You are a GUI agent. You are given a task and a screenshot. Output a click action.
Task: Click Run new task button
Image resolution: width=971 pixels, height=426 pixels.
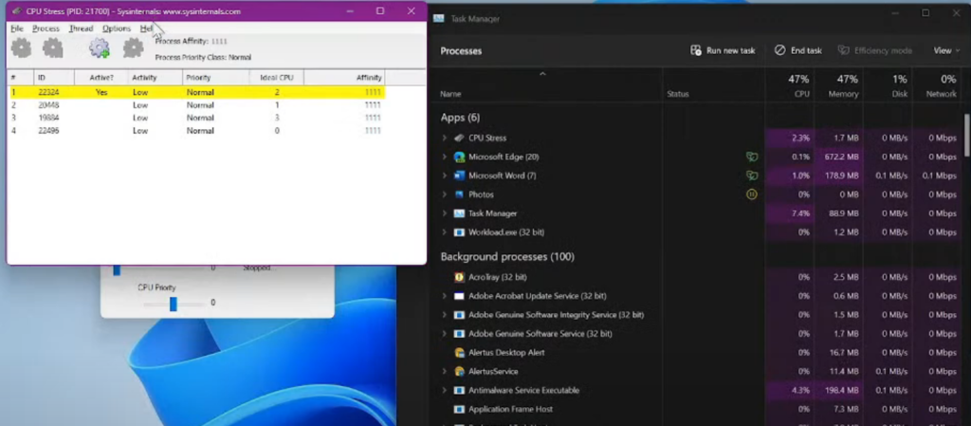(723, 51)
